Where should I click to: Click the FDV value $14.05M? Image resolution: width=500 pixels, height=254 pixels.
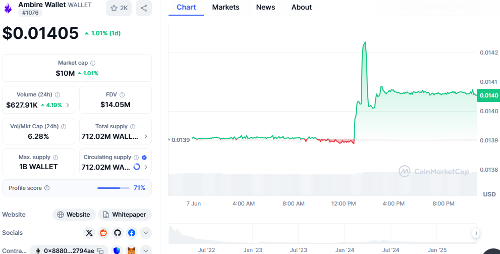tap(116, 105)
